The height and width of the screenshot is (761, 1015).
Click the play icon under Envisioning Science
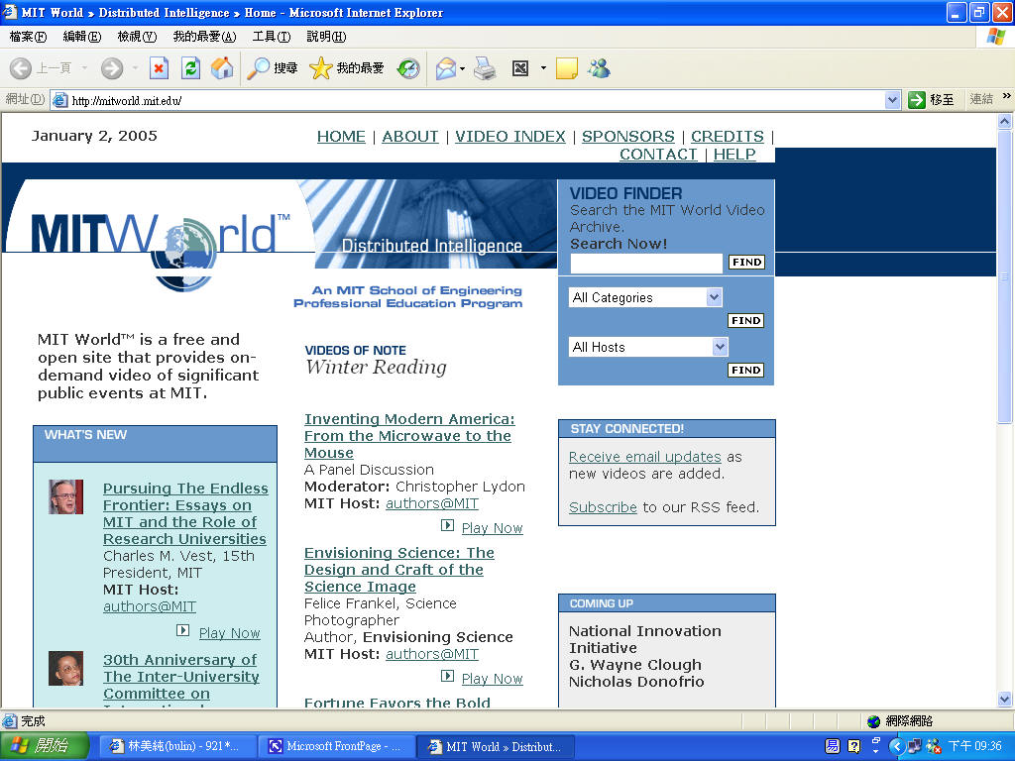click(x=447, y=676)
